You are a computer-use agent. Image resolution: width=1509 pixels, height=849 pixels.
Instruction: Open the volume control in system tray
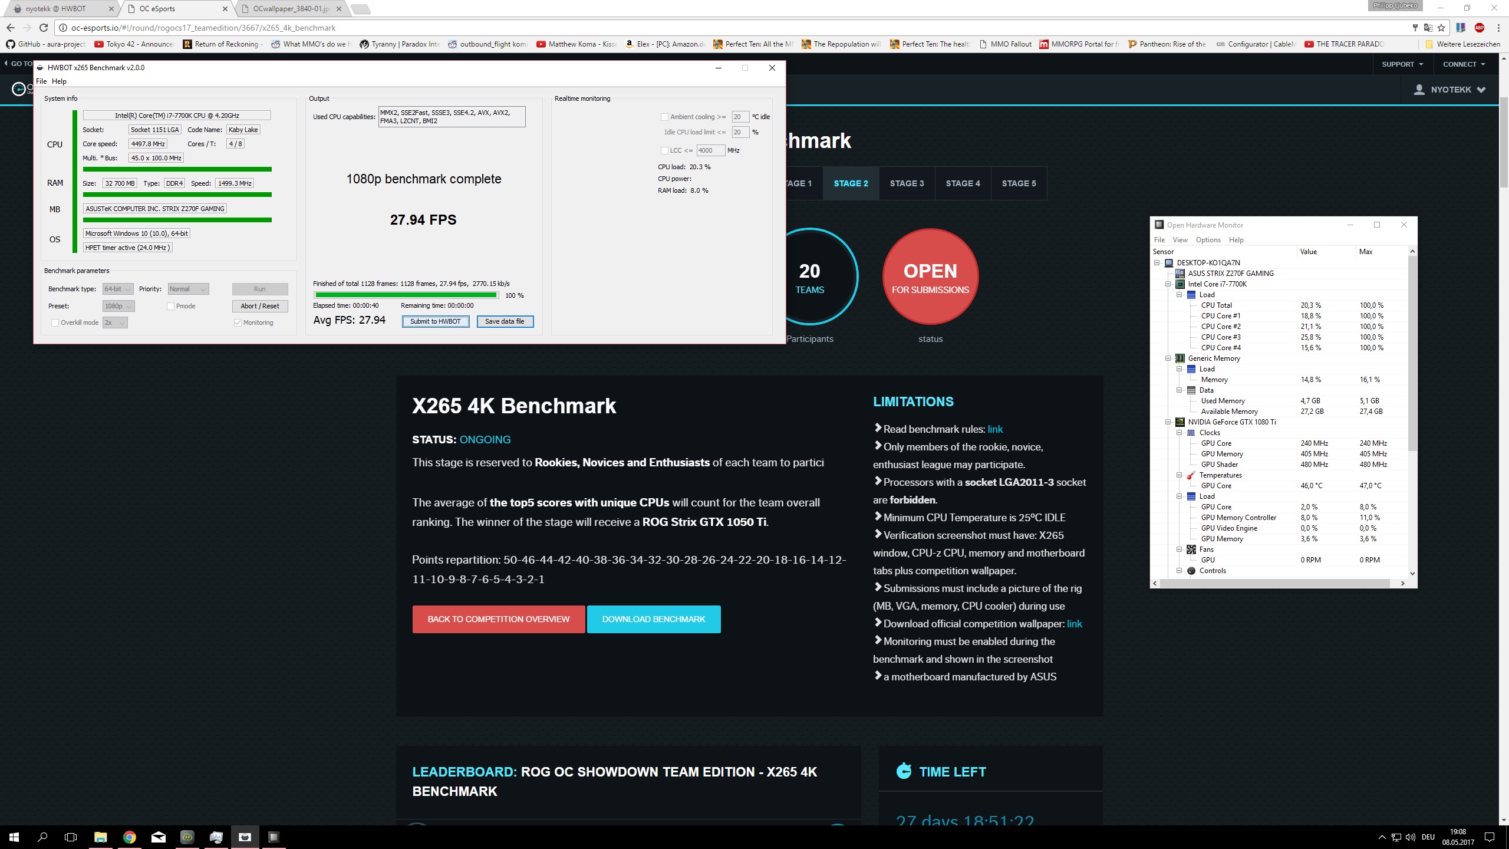point(1410,837)
